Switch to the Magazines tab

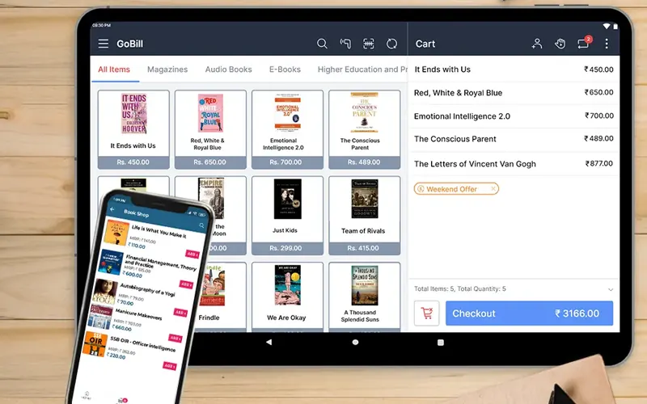tap(167, 69)
